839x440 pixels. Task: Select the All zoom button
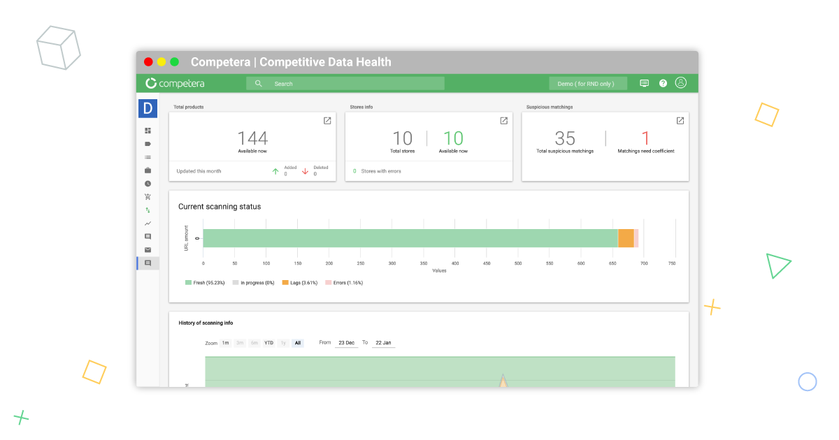tap(297, 342)
